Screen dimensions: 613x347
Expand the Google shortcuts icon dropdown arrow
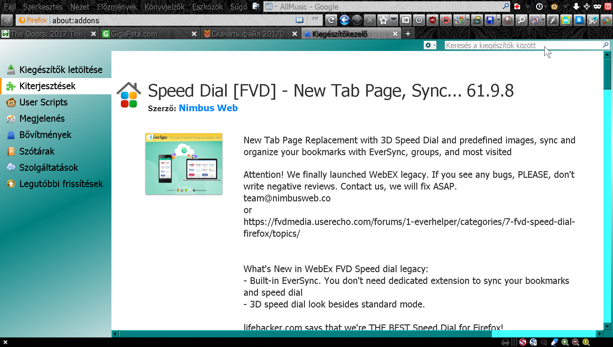pyautogui.click(x=467, y=20)
